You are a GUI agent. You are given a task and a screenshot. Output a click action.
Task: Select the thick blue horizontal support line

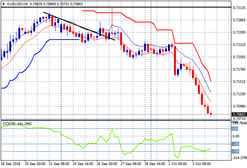pos(64,40)
